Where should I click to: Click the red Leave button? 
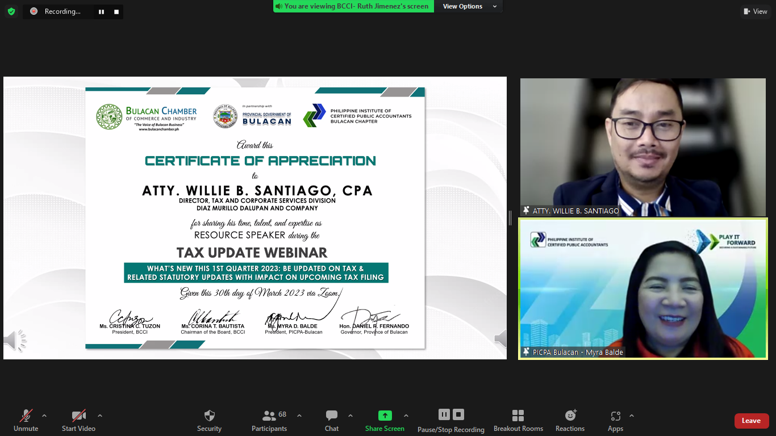pyautogui.click(x=751, y=421)
